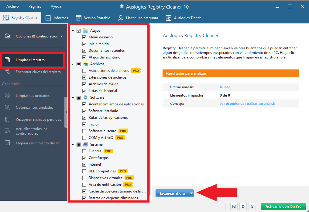Click the Sistema computer icon
This screenshot has width=309, height=212.
[85, 144]
